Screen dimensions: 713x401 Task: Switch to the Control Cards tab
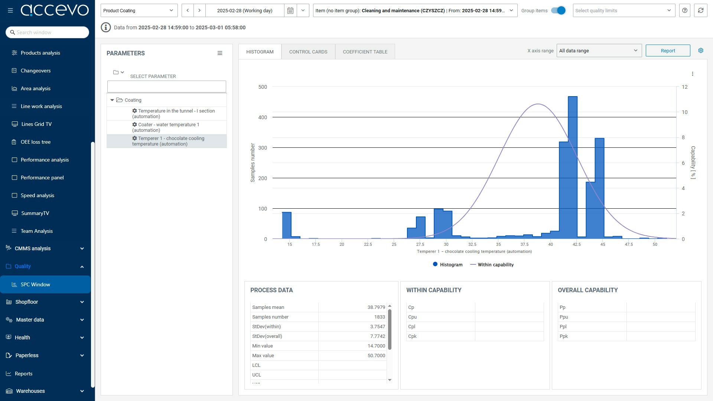(x=308, y=52)
